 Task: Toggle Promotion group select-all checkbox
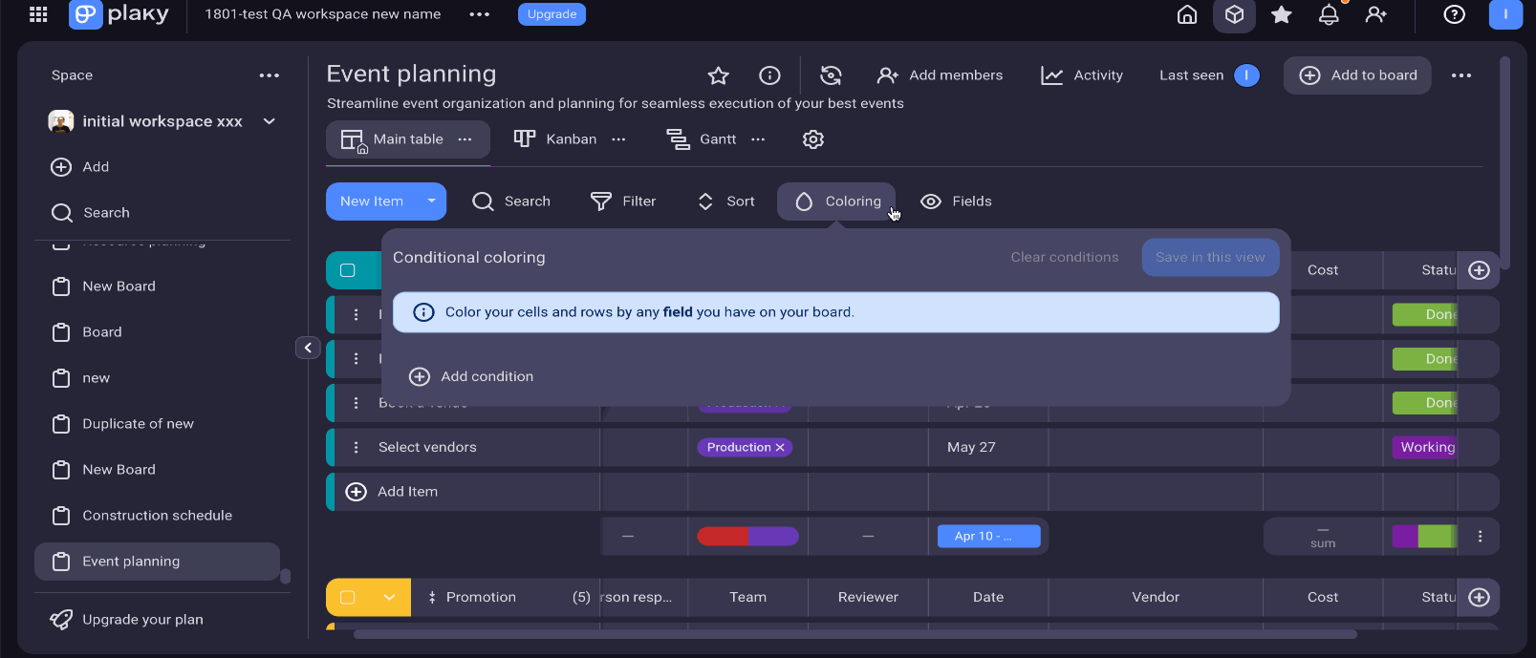348,597
